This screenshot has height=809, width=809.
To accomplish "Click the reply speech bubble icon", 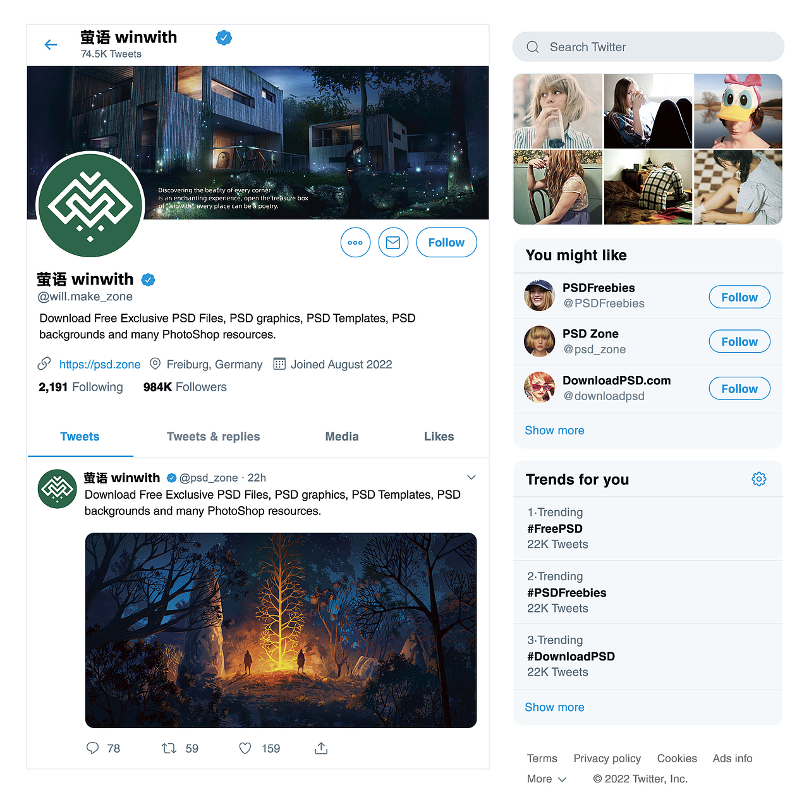I will (93, 748).
